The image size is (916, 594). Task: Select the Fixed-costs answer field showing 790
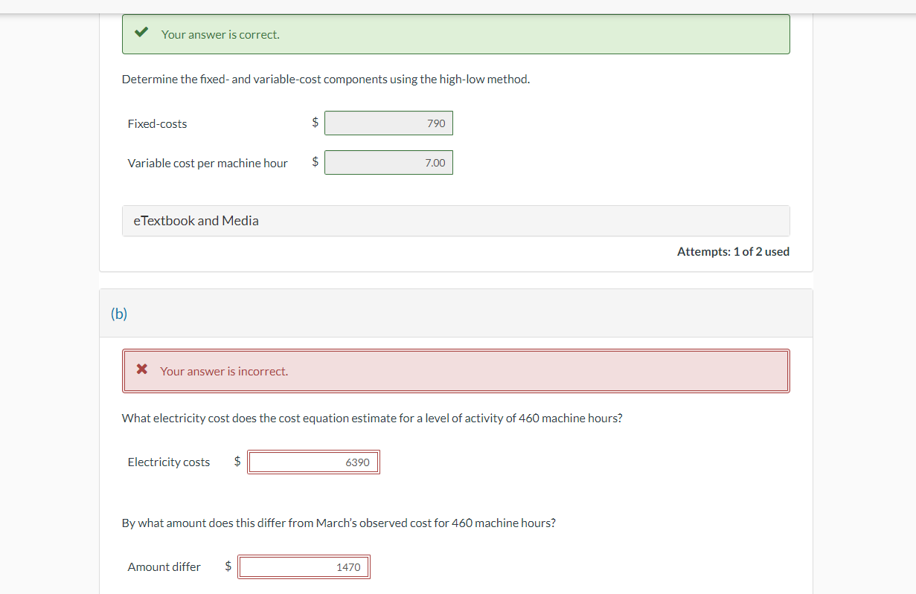click(x=388, y=123)
